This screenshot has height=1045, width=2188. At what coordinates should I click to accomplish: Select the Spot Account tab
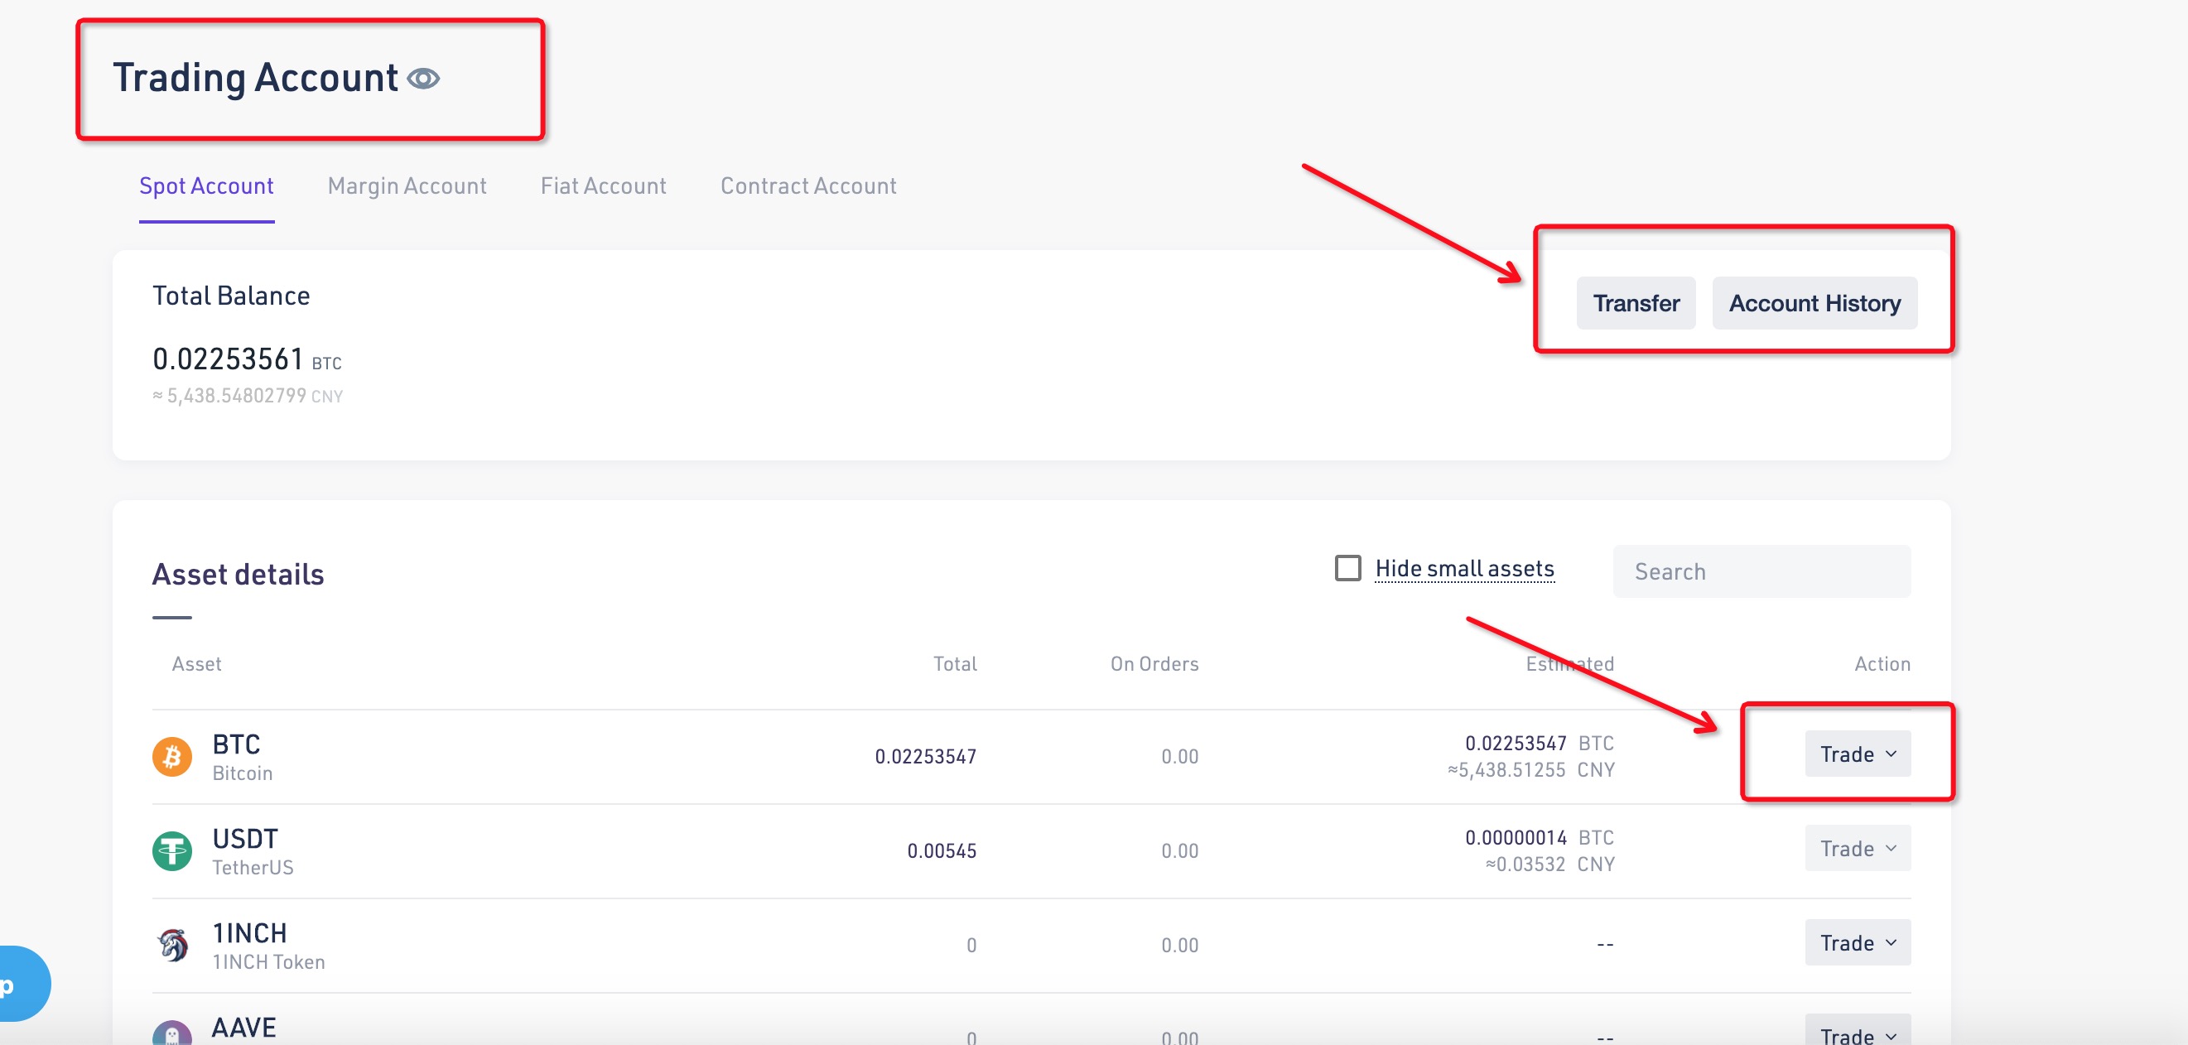coord(206,186)
